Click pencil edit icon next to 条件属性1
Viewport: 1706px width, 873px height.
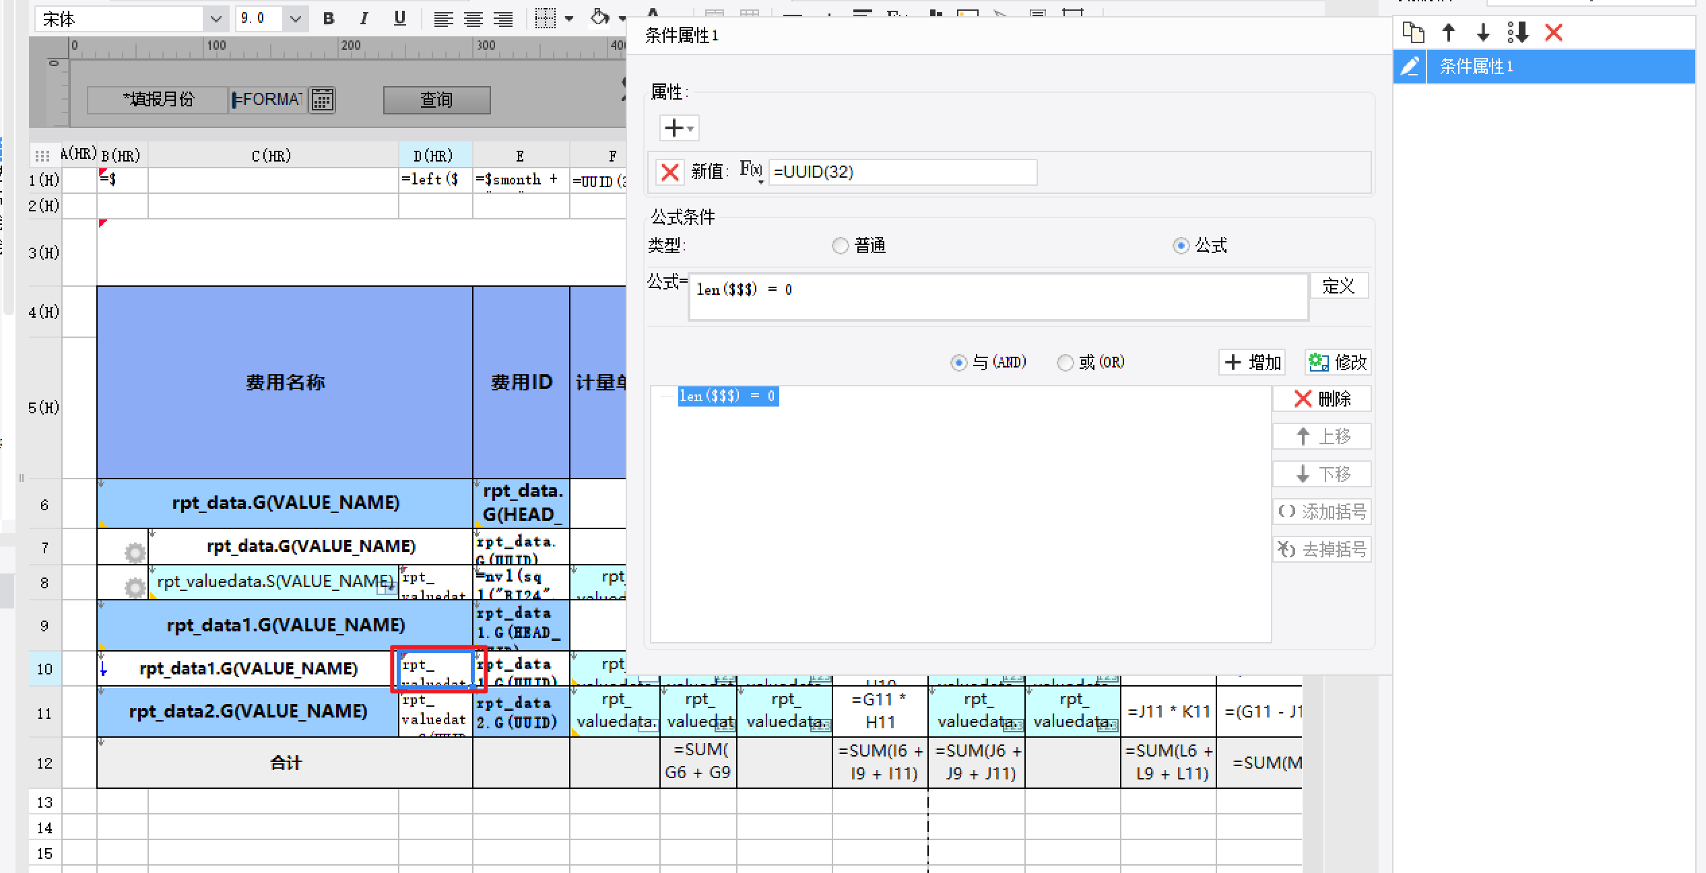pos(1410,66)
